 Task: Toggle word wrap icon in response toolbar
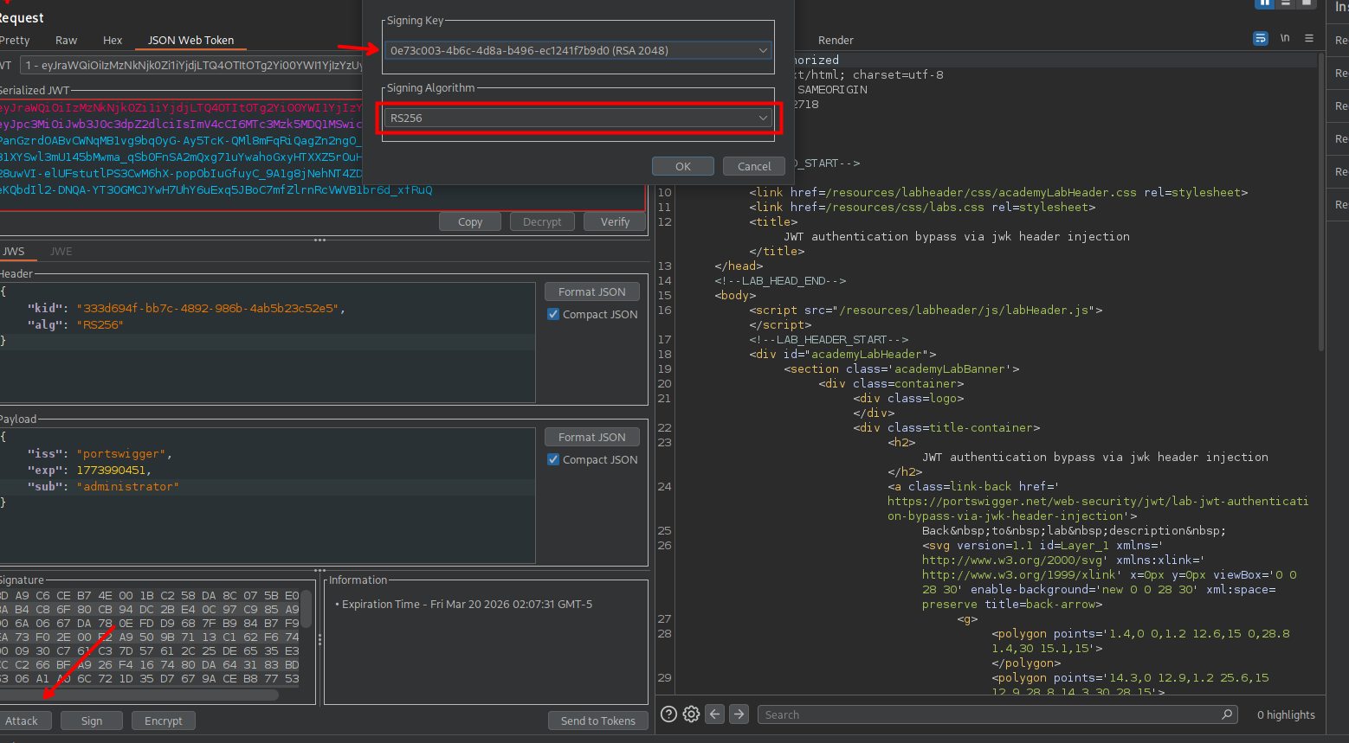1260,38
